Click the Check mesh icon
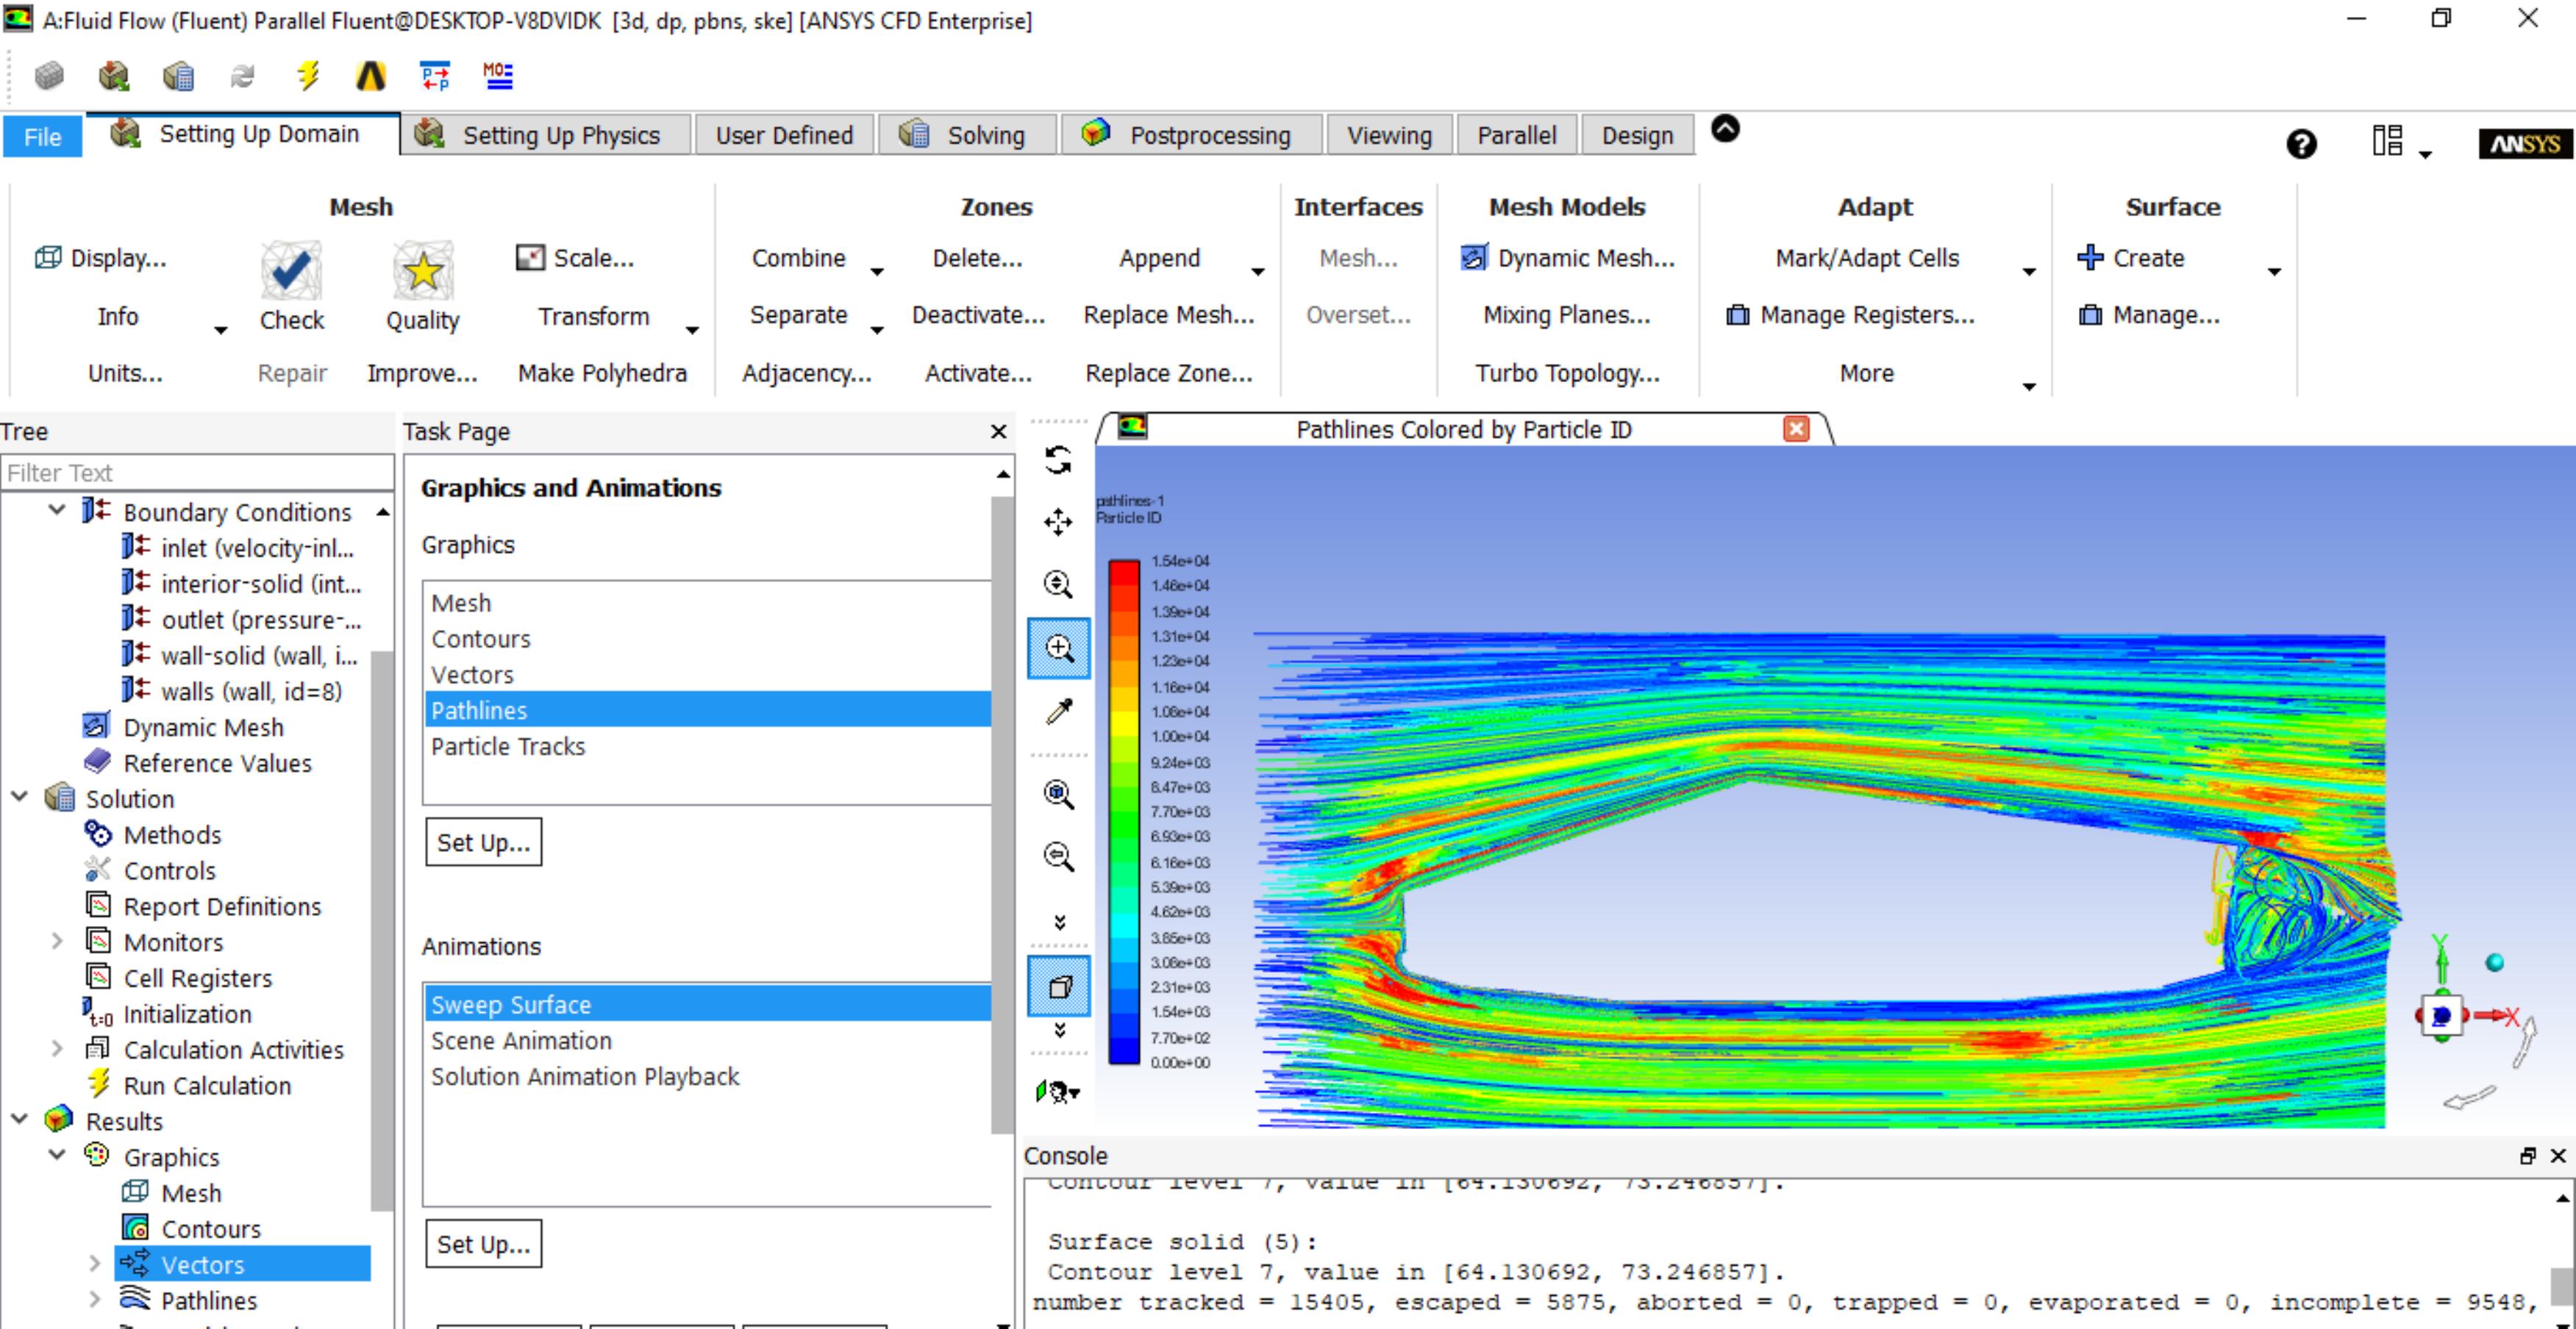 291,271
